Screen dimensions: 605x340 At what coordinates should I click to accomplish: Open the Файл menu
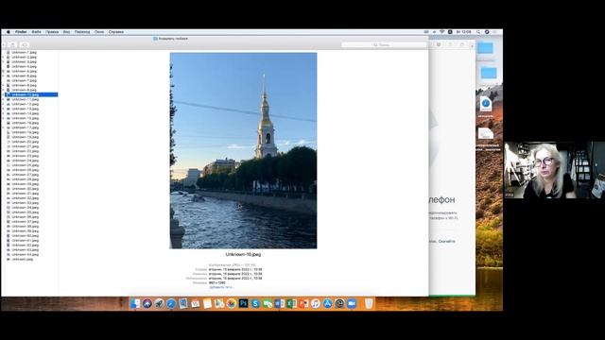36,32
